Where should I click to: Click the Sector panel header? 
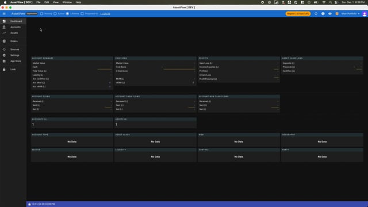[72, 149]
